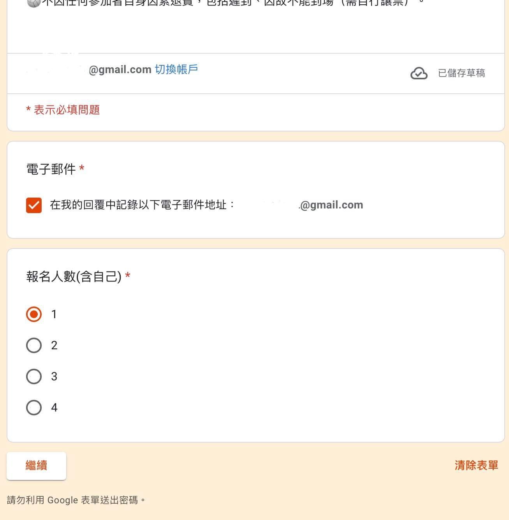
Task: Click the 已儲存草稿 status text
Action: (x=461, y=73)
